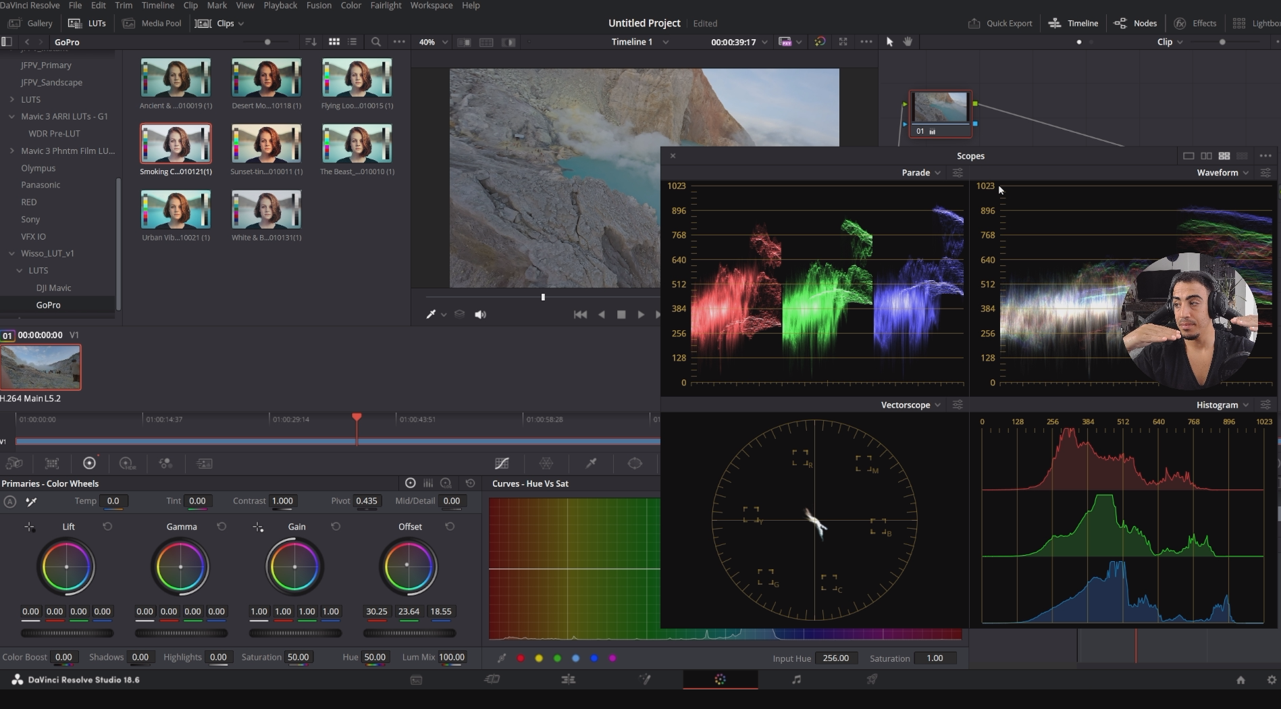The image size is (1281, 709).
Task: Select the hand pan tool
Action: (908, 42)
